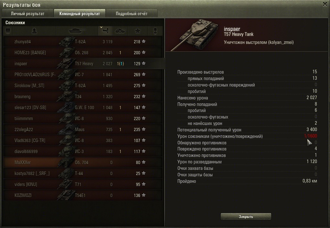
Task: Select MaXXXer Об. 704 row
Action: (83, 162)
